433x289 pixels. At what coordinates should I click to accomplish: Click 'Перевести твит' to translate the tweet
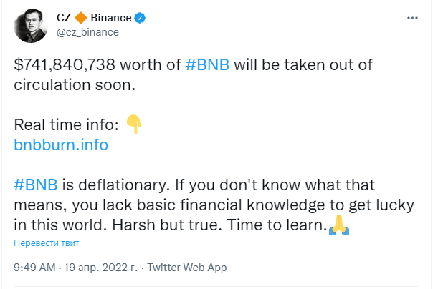(x=47, y=243)
